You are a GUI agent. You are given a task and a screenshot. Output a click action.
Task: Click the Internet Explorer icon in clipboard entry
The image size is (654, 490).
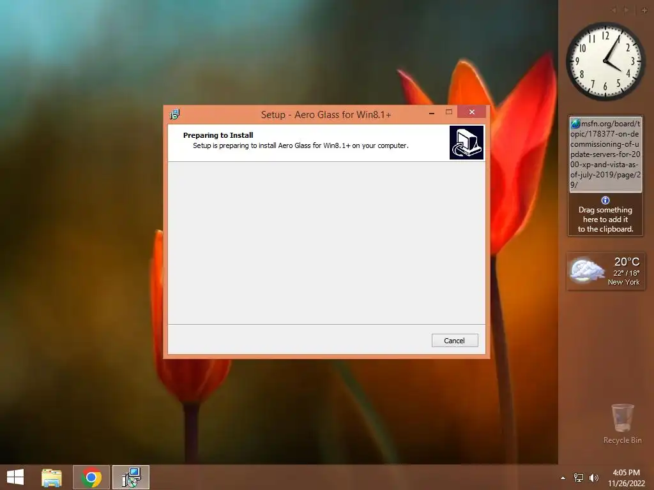click(575, 123)
